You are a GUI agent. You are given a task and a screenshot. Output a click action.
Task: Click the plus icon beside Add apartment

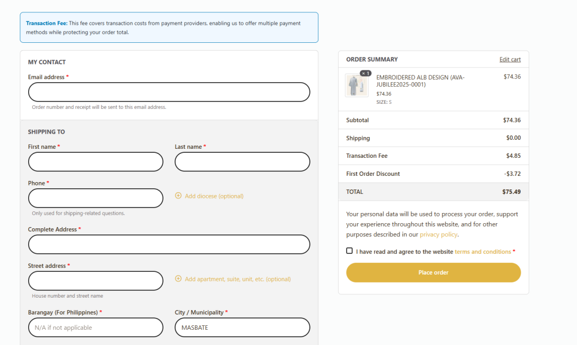pos(179,279)
